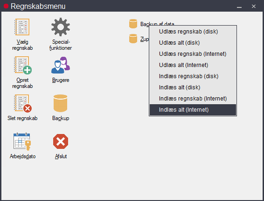
Task: Select Indlæs regnskab (Internet)
Action: coord(193,99)
